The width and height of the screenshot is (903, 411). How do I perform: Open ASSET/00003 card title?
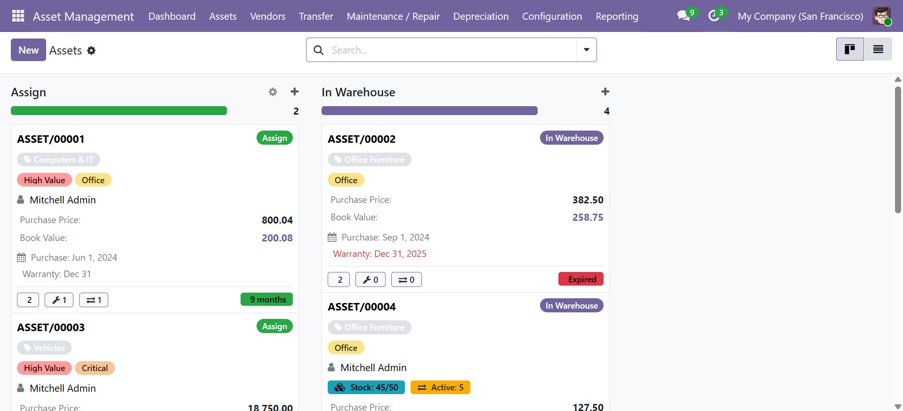[51, 327]
